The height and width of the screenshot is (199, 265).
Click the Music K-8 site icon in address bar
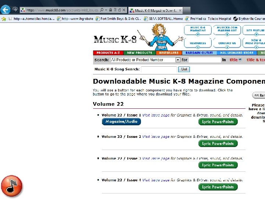(x=23, y=10)
